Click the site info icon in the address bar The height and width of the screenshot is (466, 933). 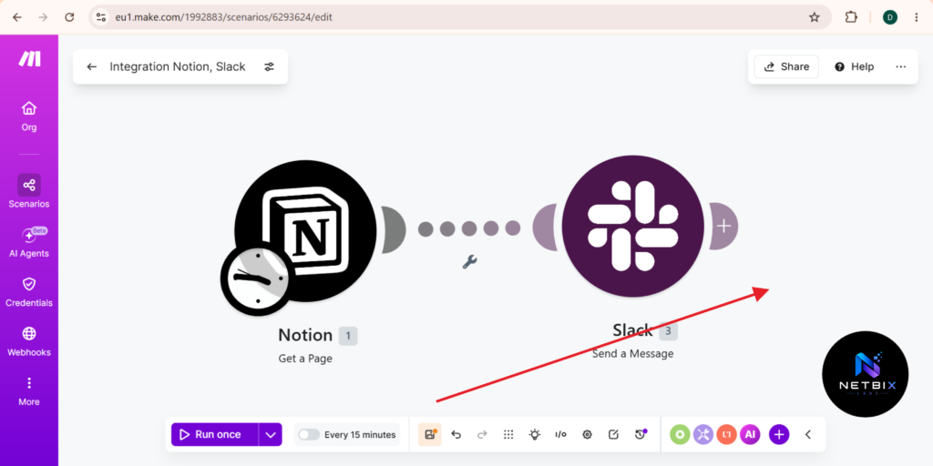click(101, 17)
